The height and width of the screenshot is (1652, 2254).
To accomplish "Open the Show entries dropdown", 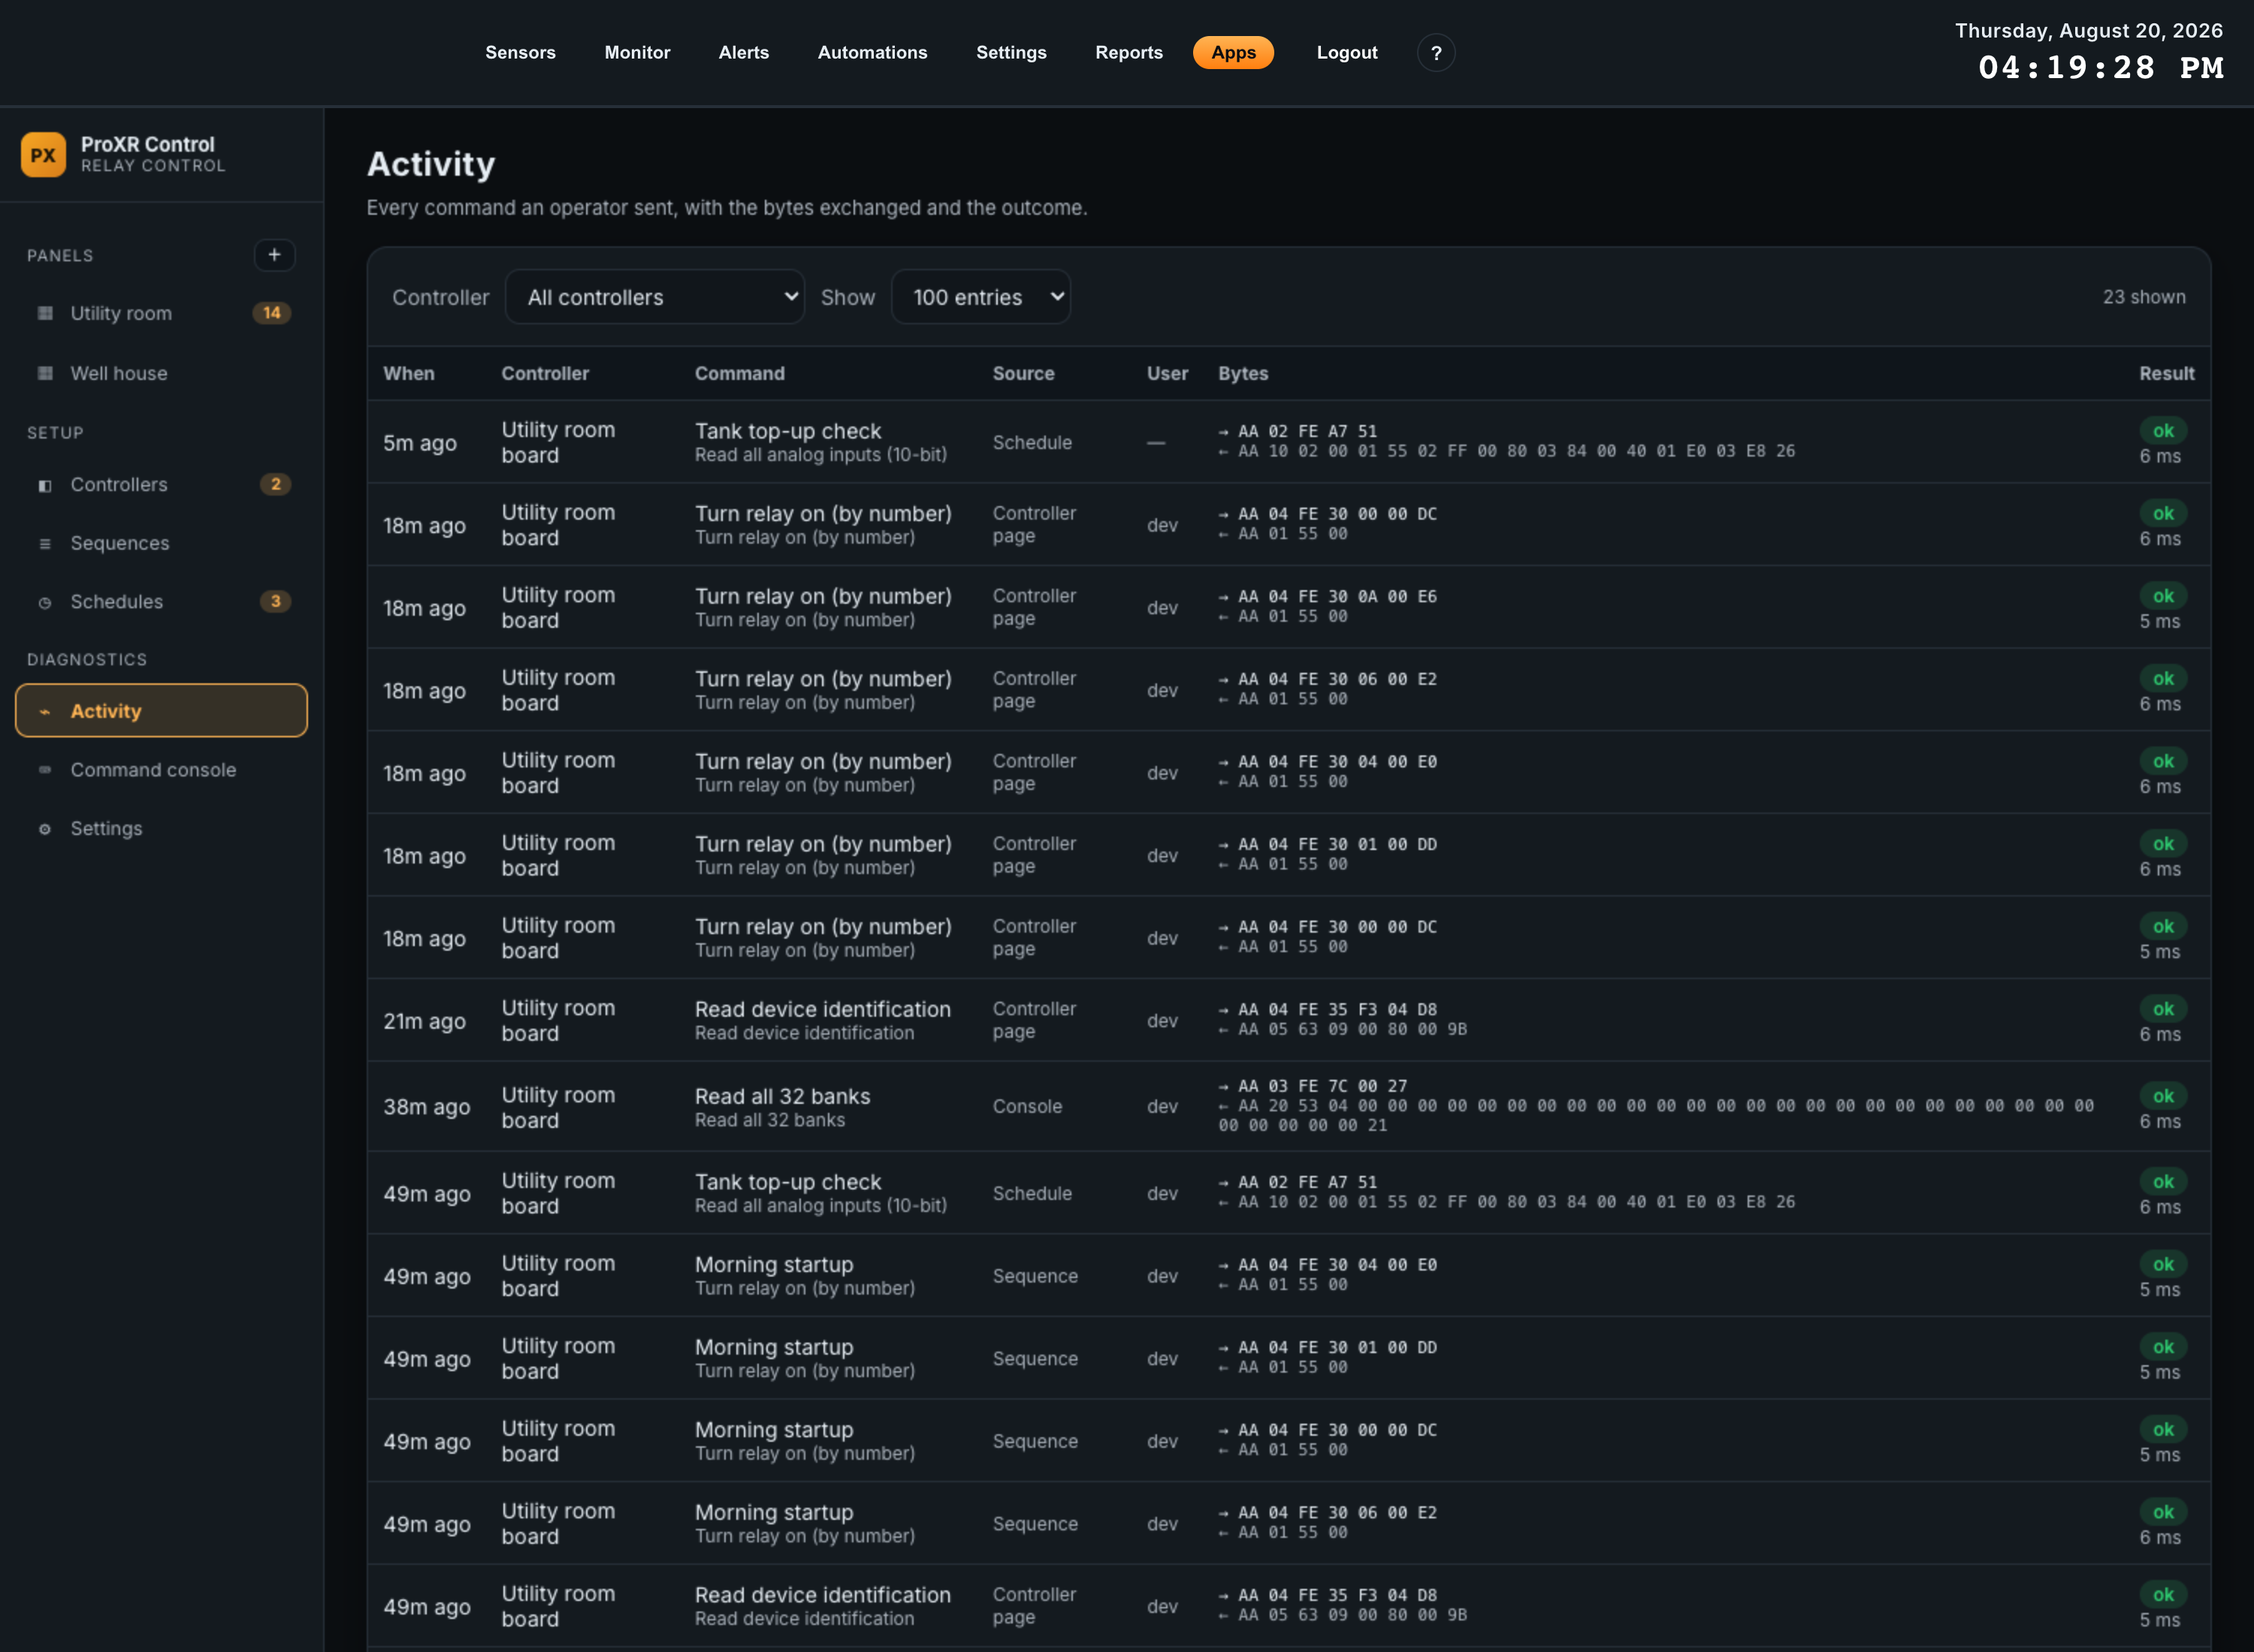I will (x=980, y=297).
